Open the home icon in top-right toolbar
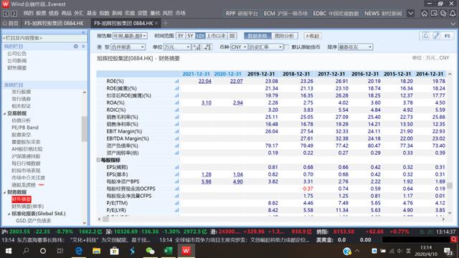Viewport: 459px width, 258px height. click(424, 14)
